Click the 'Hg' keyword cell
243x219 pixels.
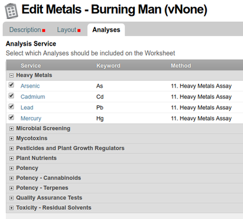click(x=100, y=119)
